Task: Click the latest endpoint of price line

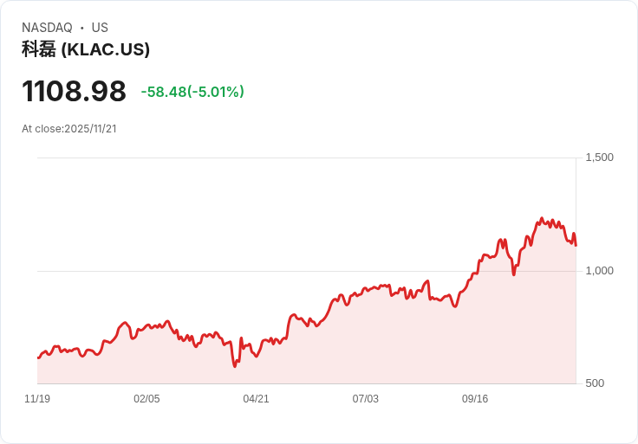Action: click(576, 245)
